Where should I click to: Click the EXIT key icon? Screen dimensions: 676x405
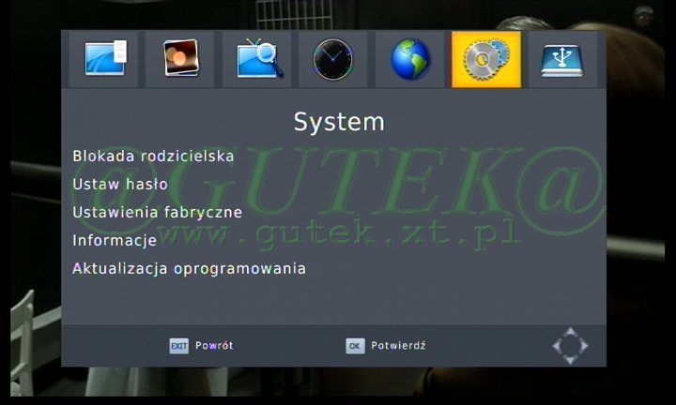179,346
